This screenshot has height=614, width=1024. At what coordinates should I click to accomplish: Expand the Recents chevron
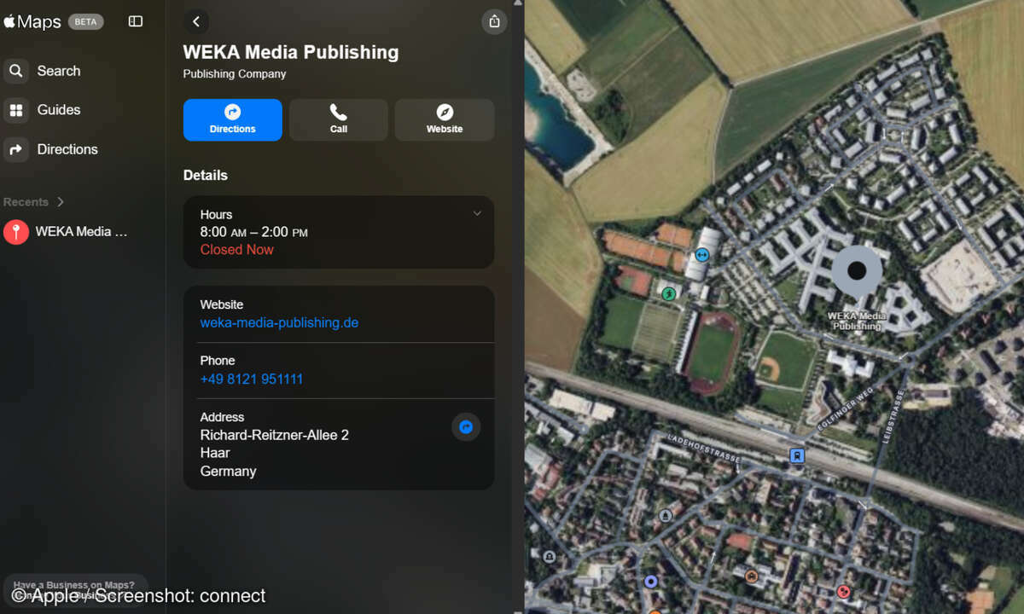click(61, 202)
